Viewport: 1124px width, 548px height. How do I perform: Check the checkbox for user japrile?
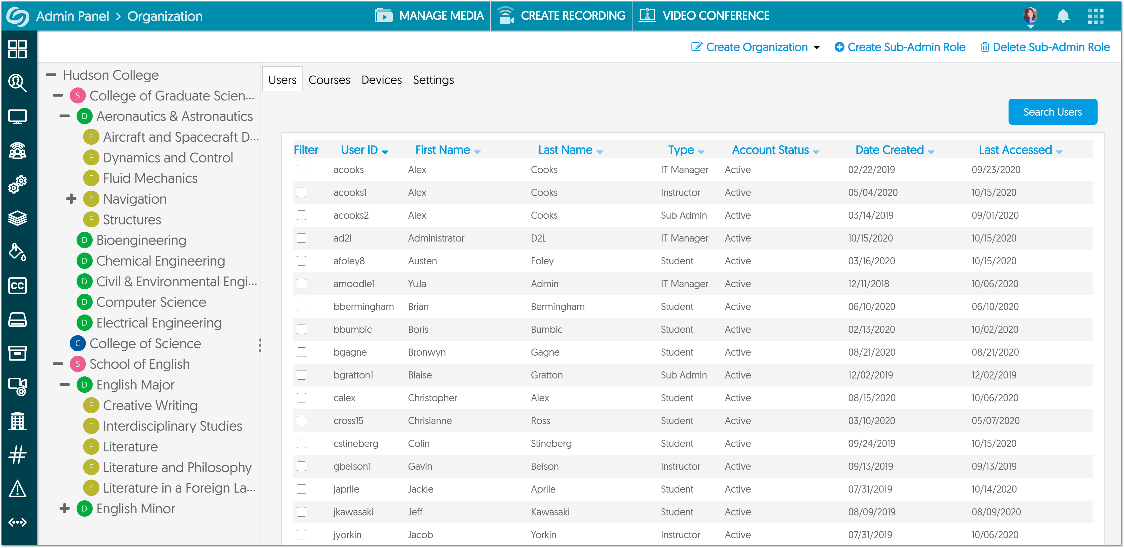click(x=302, y=489)
